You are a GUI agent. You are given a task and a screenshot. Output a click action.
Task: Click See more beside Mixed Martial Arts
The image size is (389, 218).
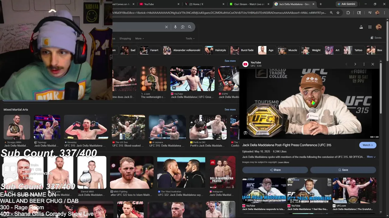230,110
